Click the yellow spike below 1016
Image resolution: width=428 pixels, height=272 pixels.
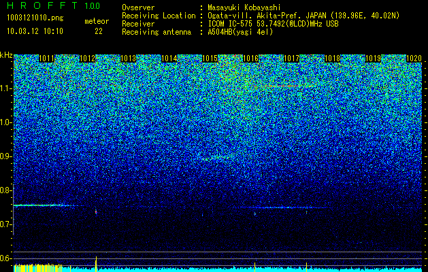[255, 267]
